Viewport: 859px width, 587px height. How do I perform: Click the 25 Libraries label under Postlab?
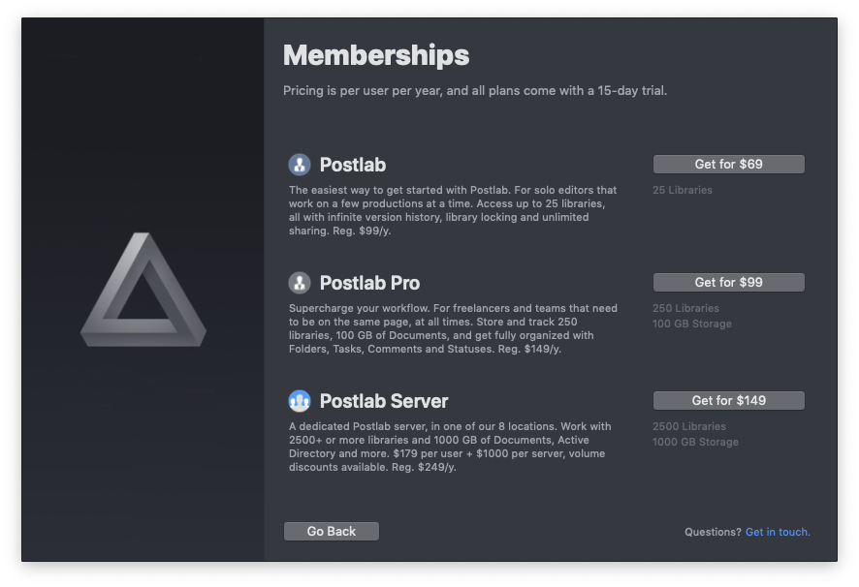(682, 190)
